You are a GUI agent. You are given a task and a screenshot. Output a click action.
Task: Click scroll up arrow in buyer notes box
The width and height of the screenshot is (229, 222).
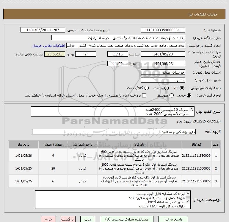(x=188, y=193)
